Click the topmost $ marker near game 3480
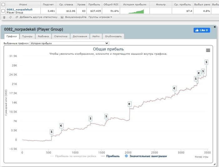This screenshot has height=167, width=219. coord(206,62)
